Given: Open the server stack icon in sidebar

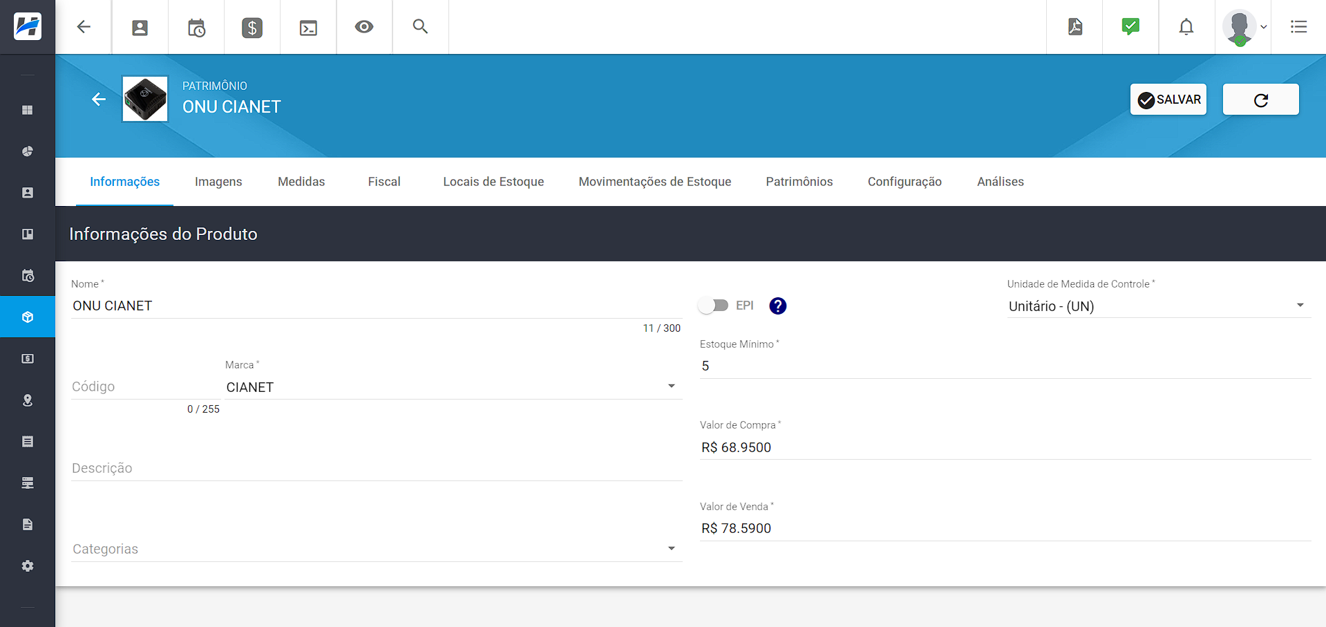Looking at the screenshot, I should pos(28,483).
